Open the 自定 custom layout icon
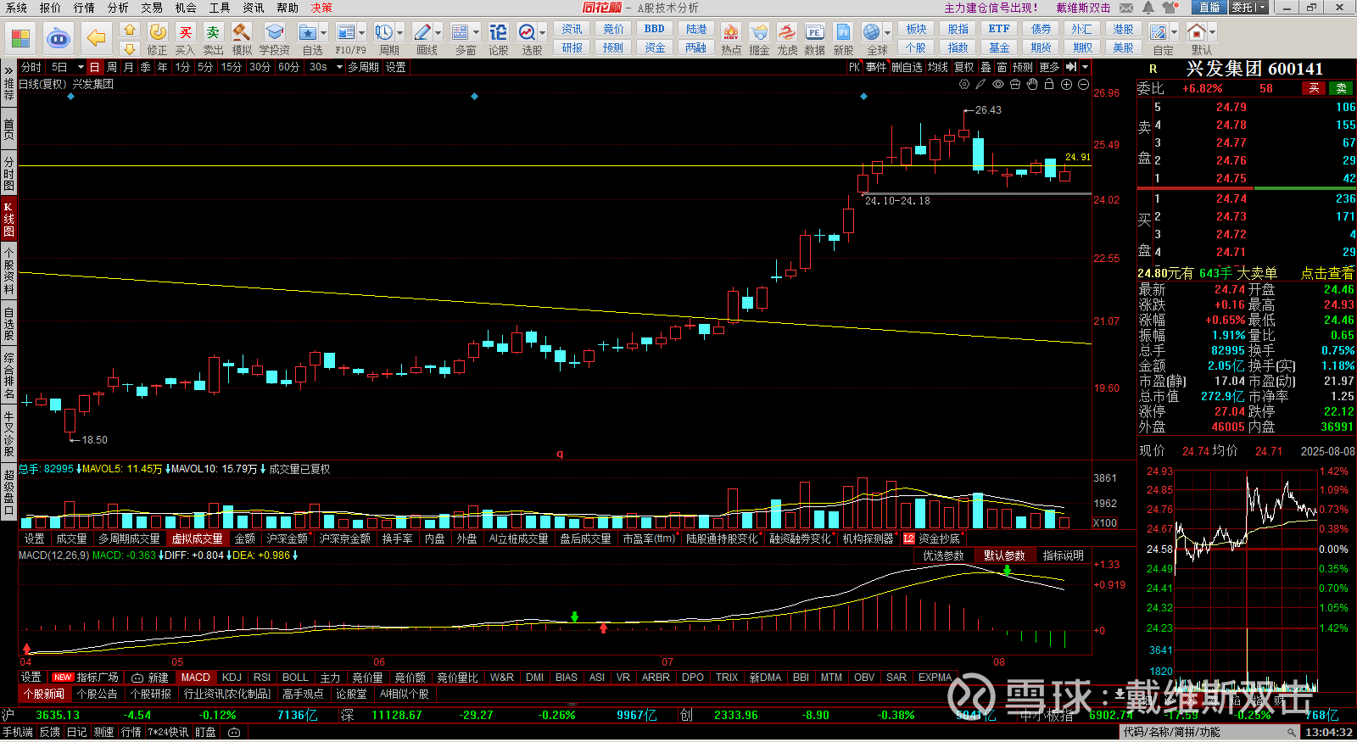 [x=1159, y=32]
